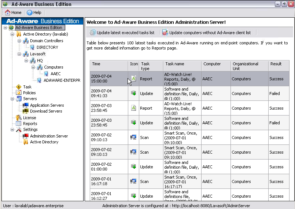The width and height of the screenshot is (295, 209).
Task: Click the DIRECTORY computer icon
Action: click(32, 47)
